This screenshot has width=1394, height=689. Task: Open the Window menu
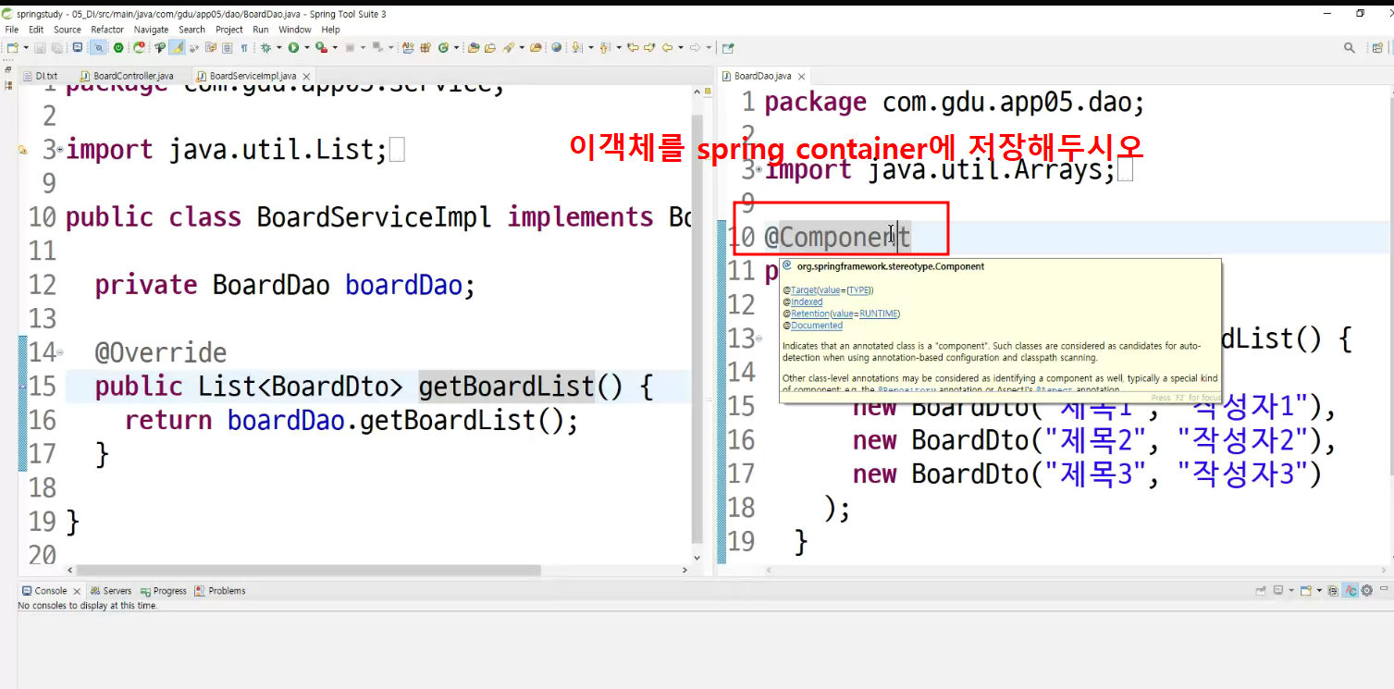coord(295,30)
